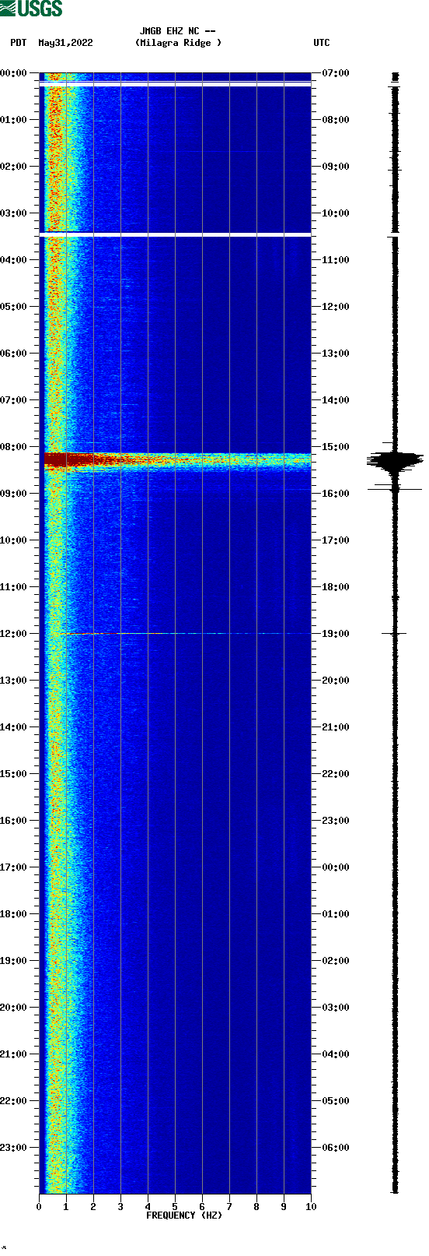Click the 5 Hz frequency tick label
429x1256 pixels.
click(175, 1207)
